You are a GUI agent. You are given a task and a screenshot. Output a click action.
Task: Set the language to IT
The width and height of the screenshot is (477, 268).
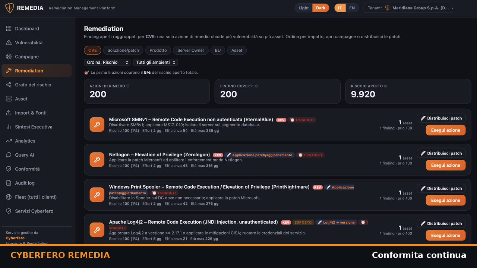tap(340, 8)
